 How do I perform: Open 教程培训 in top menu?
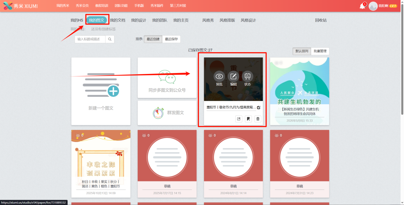[102, 6]
